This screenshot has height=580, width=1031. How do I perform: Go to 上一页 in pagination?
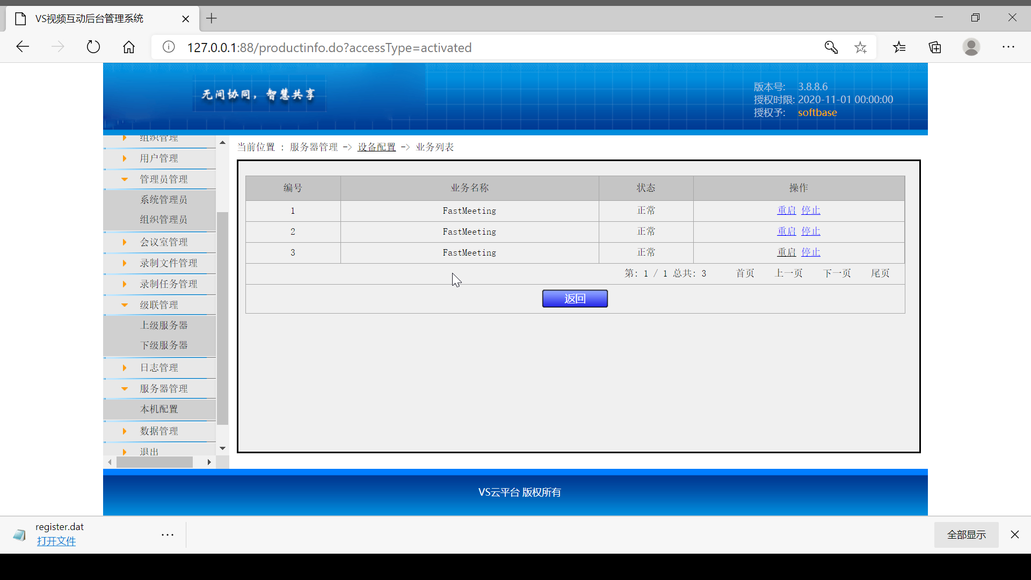(789, 273)
